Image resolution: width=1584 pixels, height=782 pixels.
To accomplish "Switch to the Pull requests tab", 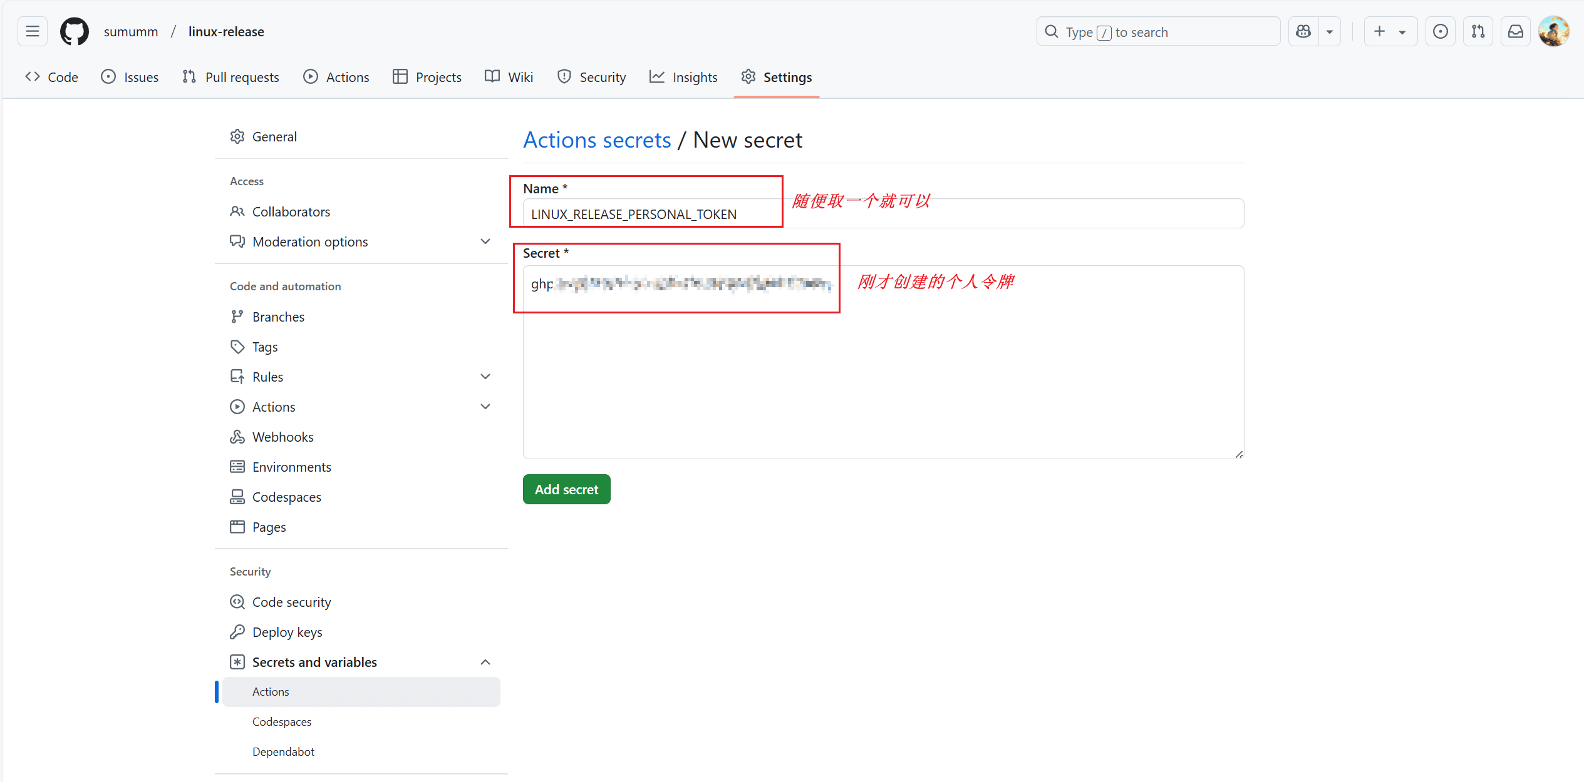I will click(230, 77).
